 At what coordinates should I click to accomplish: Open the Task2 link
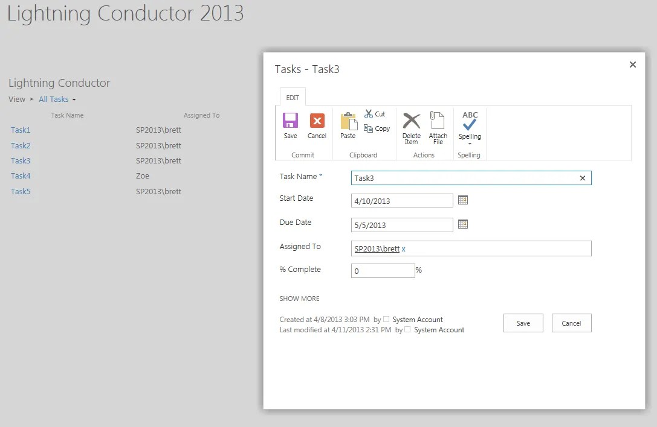(21, 145)
